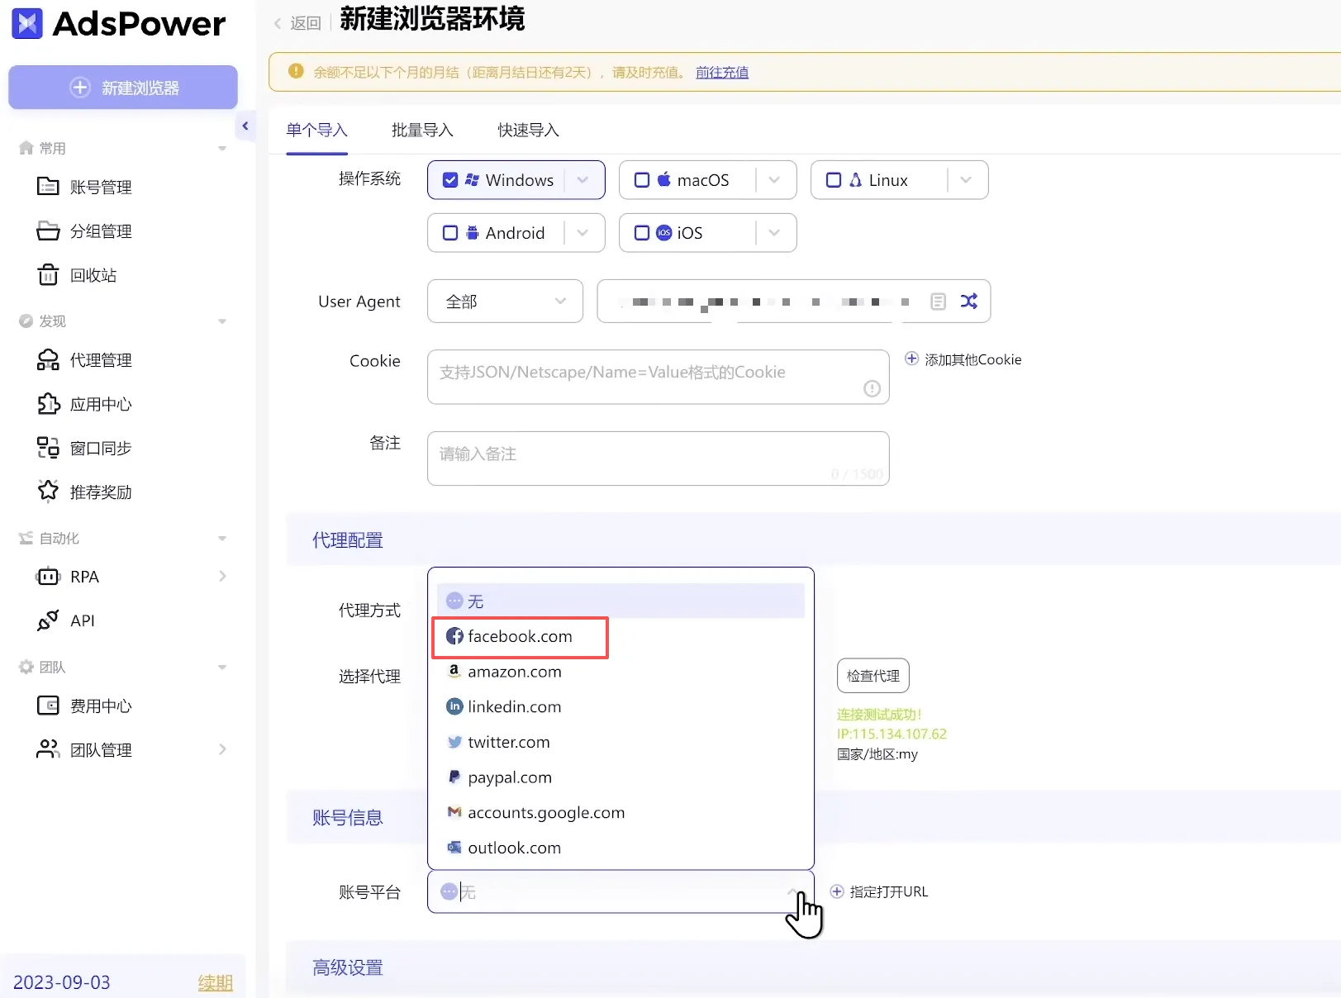
Task: Open 窗口同步 from the sidebar
Action: 100,448
